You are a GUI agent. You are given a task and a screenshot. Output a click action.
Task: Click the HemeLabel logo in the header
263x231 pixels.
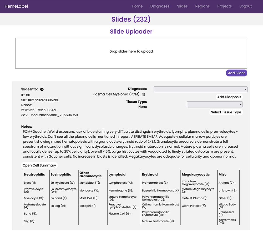pyautogui.click(x=16, y=6)
